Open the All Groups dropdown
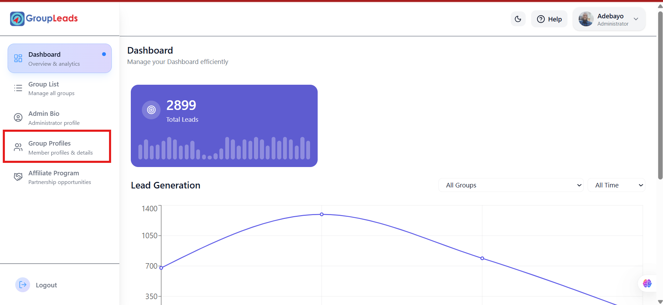 click(x=511, y=185)
